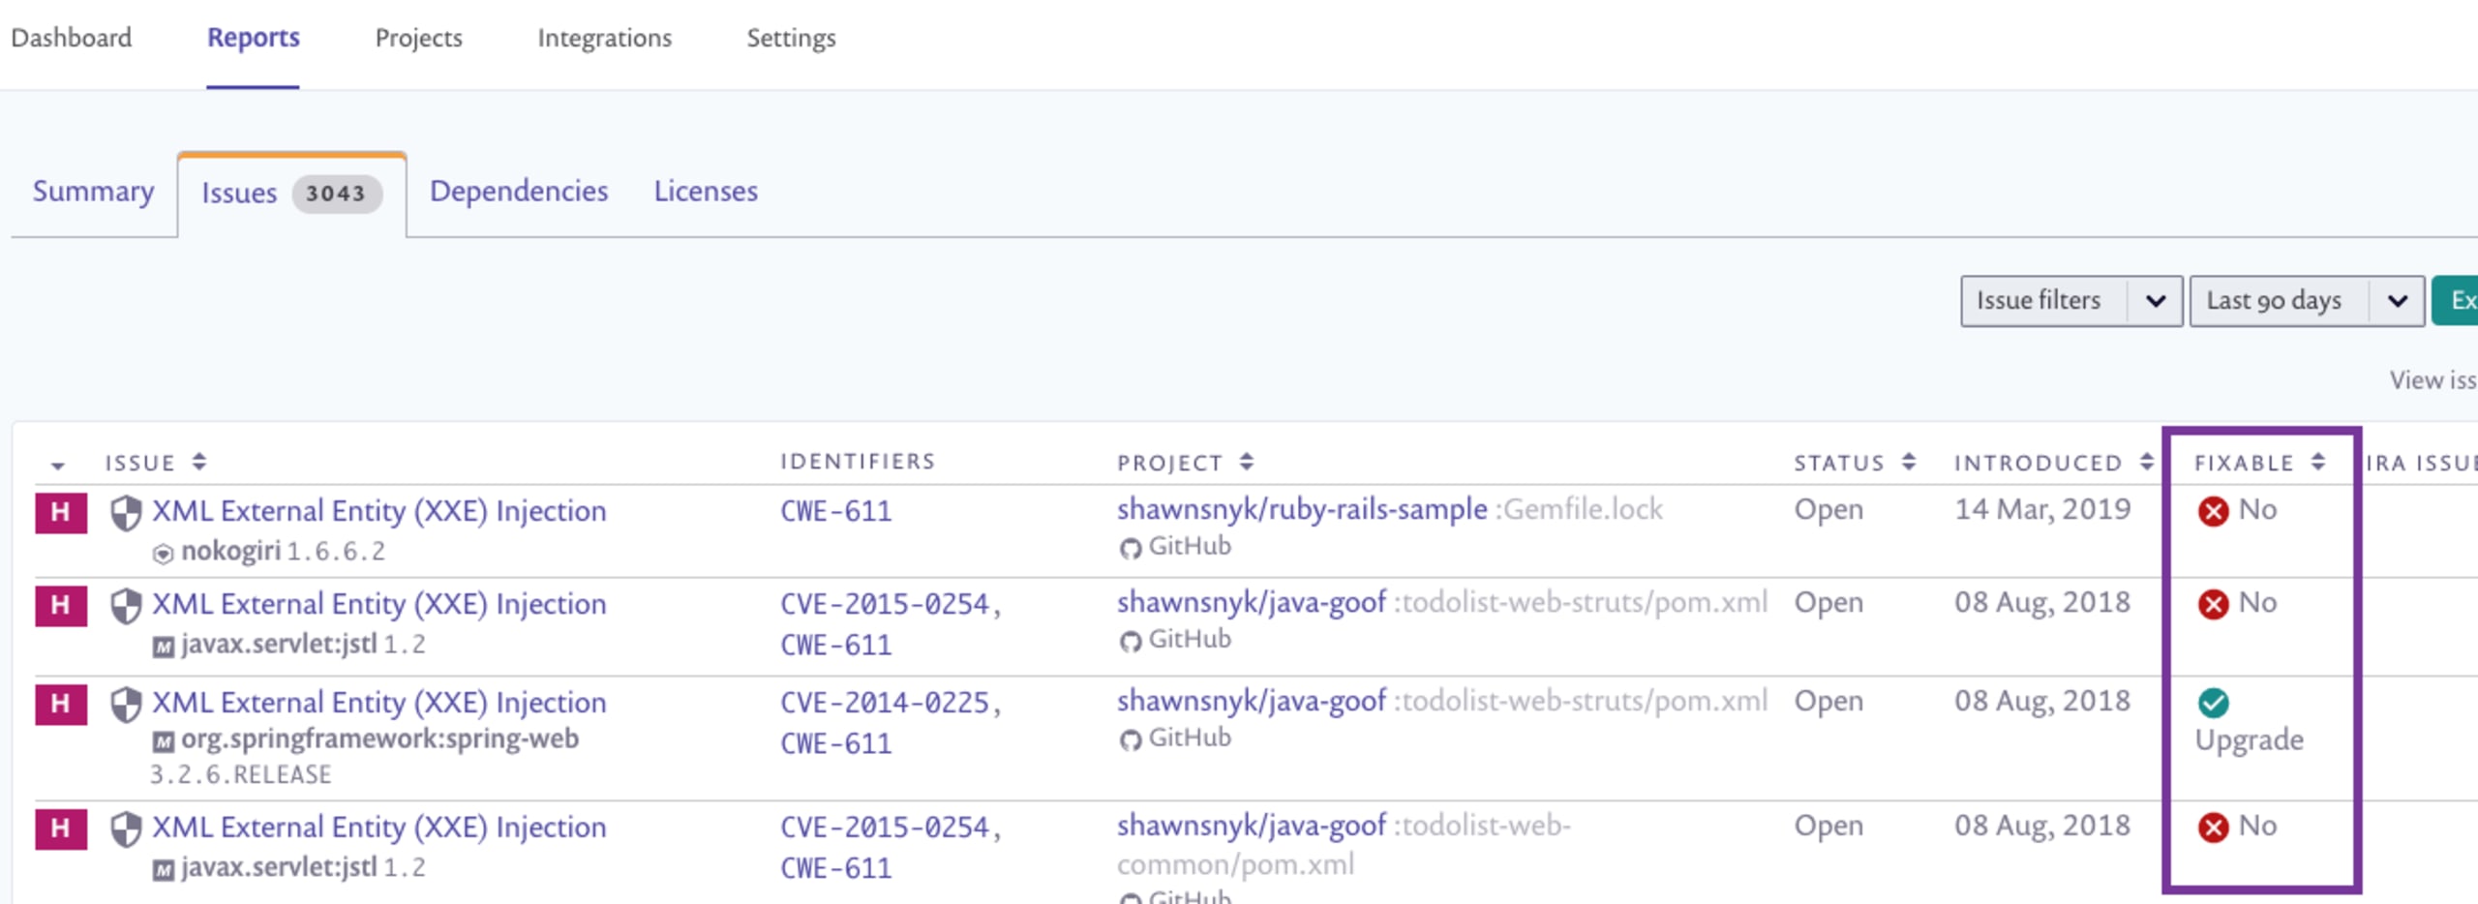The height and width of the screenshot is (904, 2478).
Task: Open the CVE-2014-0225 identifier link
Action: 885,702
